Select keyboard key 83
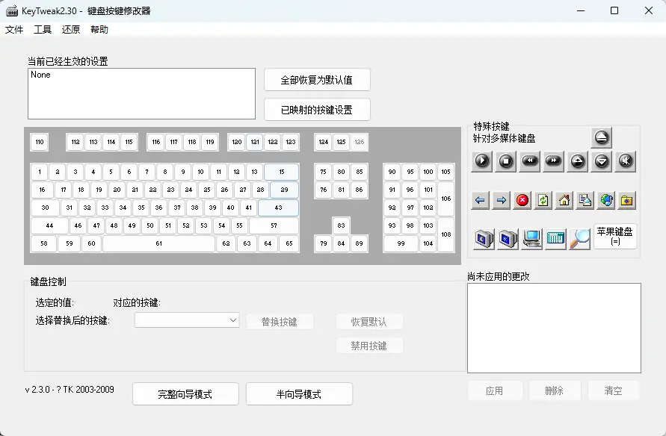Image resolution: width=666 pixels, height=436 pixels. coord(341,225)
